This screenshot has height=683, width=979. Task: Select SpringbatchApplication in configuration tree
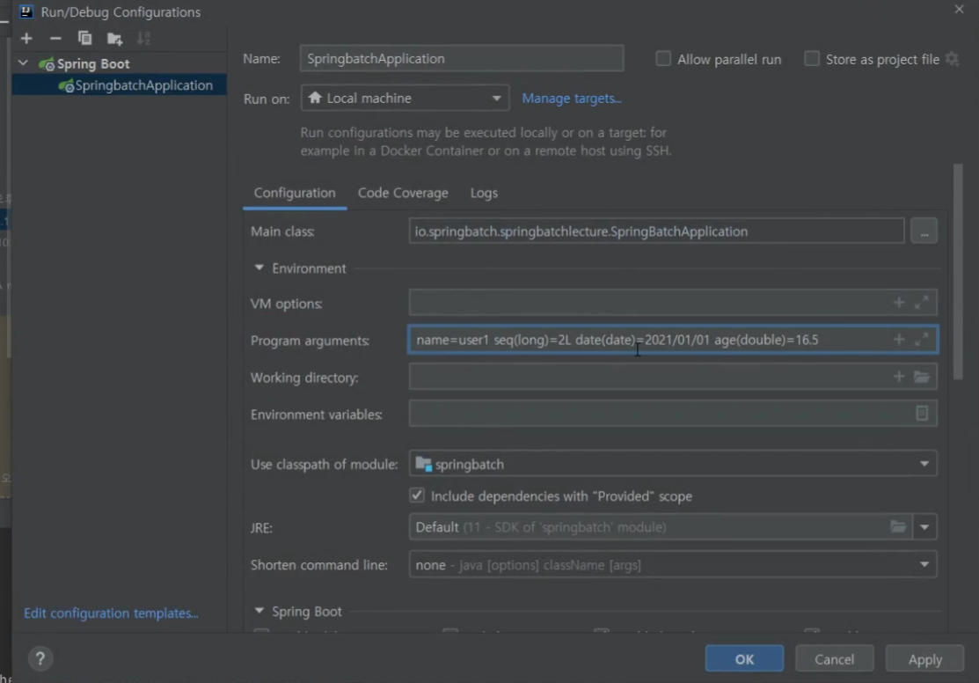120,85
